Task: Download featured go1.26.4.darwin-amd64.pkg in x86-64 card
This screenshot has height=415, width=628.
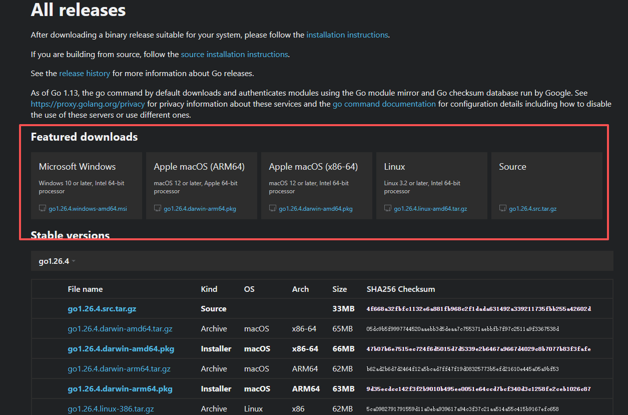Action: [x=316, y=209]
